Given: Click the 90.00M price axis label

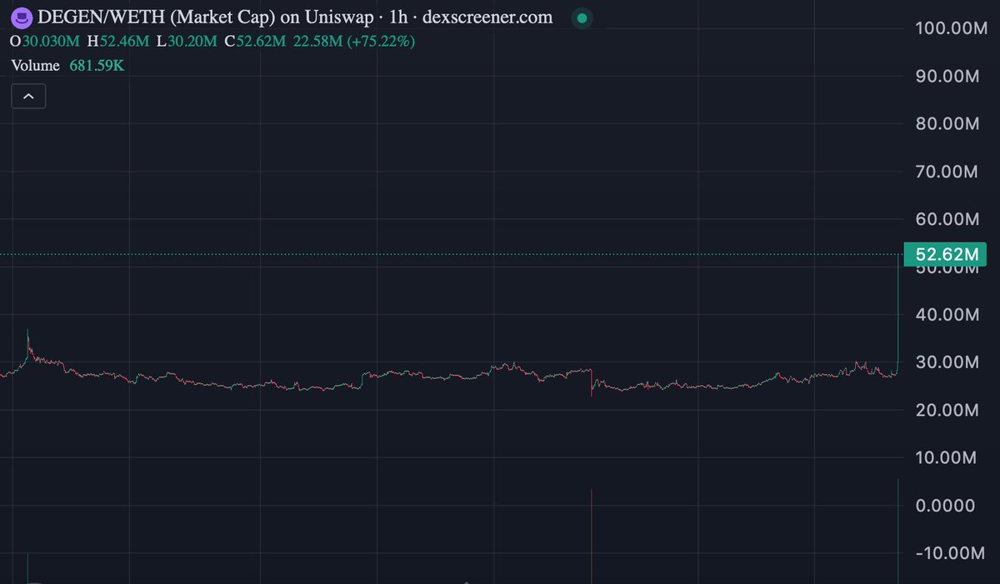Looking at the screenshot, I should point(947,76).
